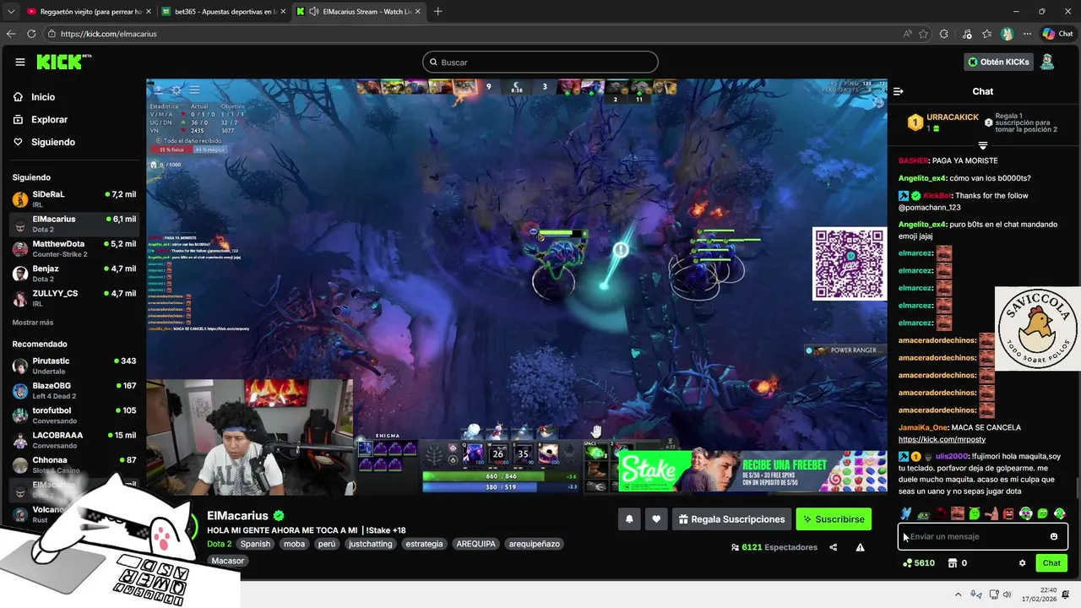Click the heart follow icon
The width and height of the screenshot is (1081, 608).
(656, 519)
